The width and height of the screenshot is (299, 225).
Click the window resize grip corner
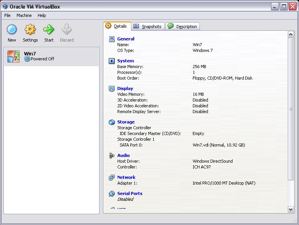(x=295, y=222)
